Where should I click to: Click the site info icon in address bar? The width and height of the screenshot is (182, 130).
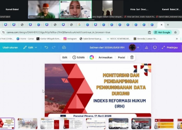click(3, 32)
